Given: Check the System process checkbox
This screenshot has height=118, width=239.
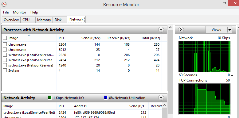Looking at the screenshot, I should point(5,70).
